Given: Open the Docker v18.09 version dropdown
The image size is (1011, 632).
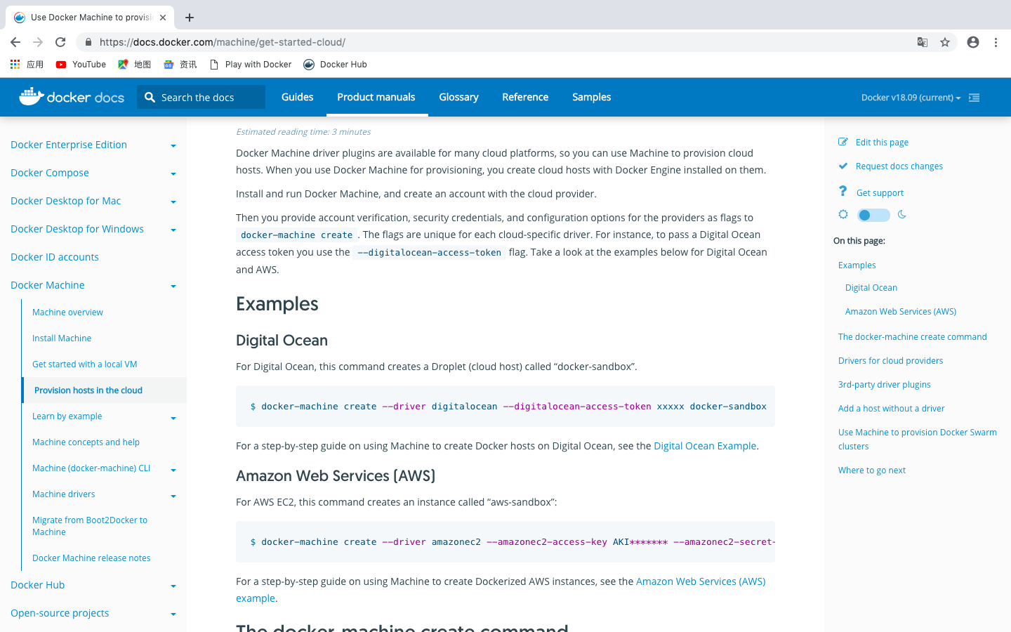Looking at the screenshot, I should [911, 98].
